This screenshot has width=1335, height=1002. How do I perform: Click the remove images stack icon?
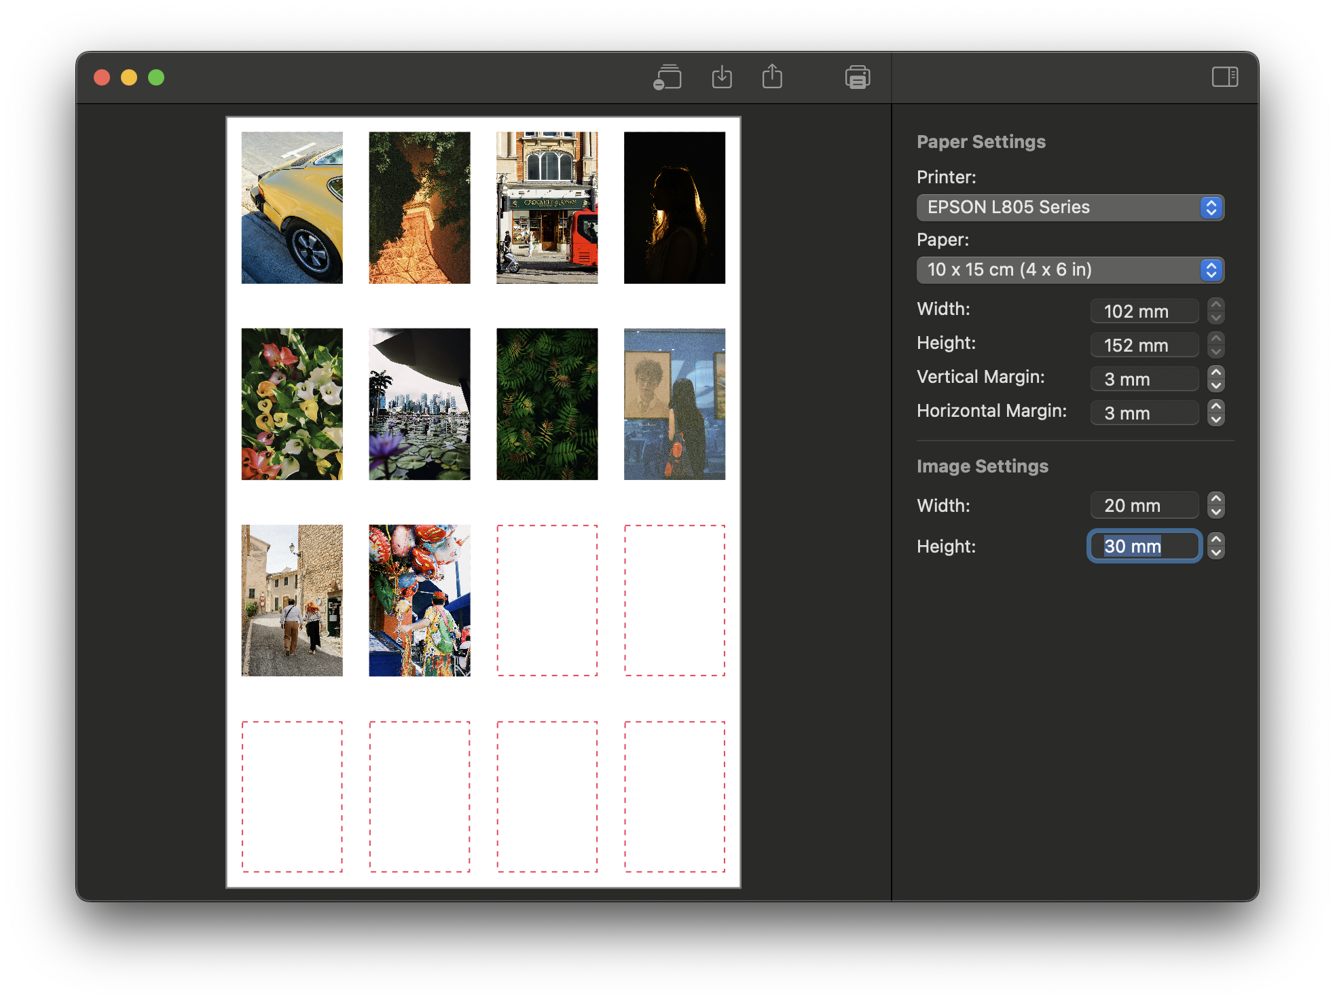click(667, 77)
